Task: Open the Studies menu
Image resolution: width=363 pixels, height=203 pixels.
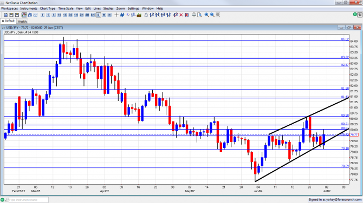Action: (108, 8)
